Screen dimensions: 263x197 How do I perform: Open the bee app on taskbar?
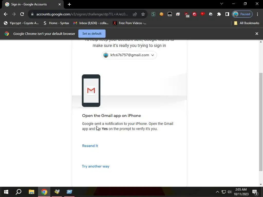(x=57, y=192)
